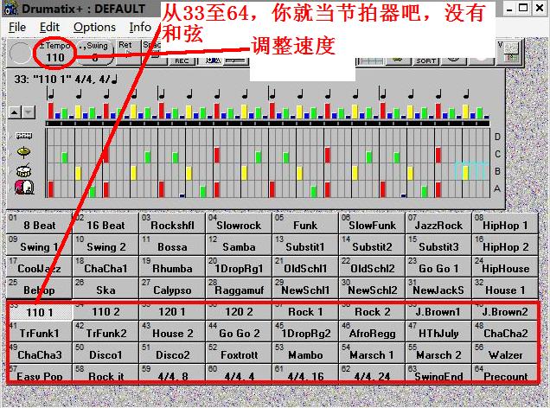Click the Swing value control
This screenshot has height=408, width=550.
point(95,53)
